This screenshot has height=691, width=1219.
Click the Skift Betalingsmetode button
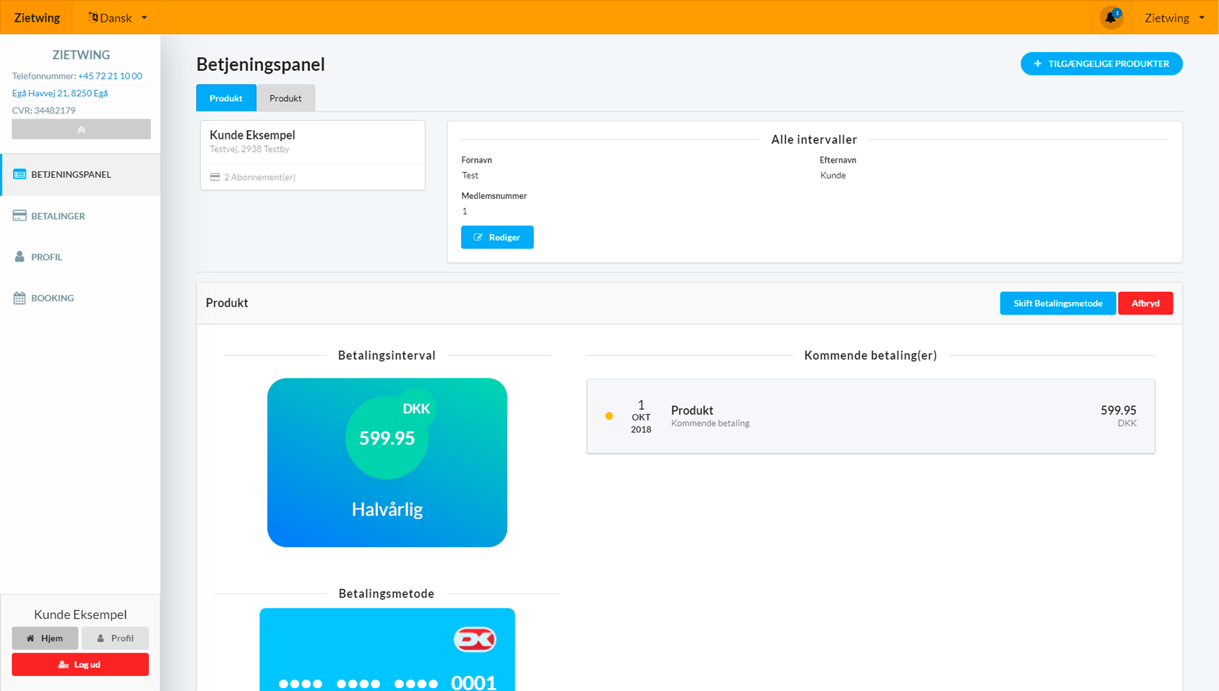pos(1057,303)
